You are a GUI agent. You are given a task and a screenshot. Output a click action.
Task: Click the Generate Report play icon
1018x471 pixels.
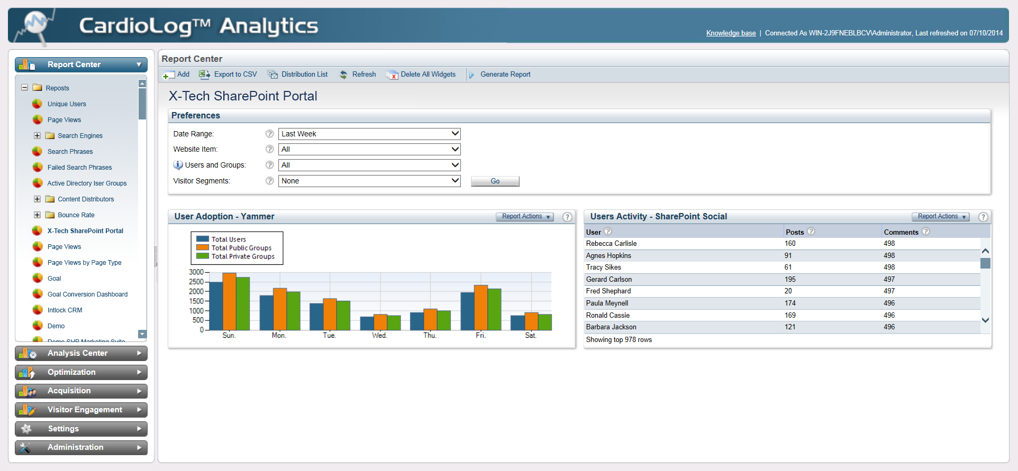coord(471,75)
